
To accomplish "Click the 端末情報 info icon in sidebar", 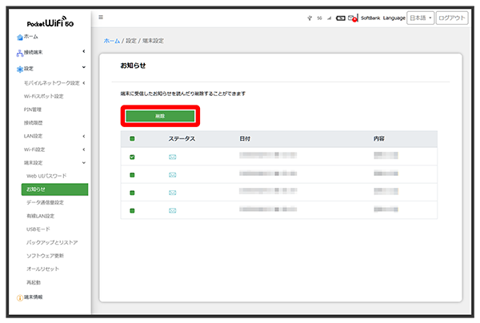I will (x=19, y=297).
